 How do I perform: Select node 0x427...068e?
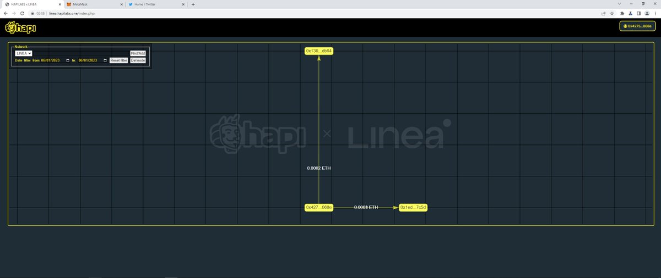(x=319, y=208)
